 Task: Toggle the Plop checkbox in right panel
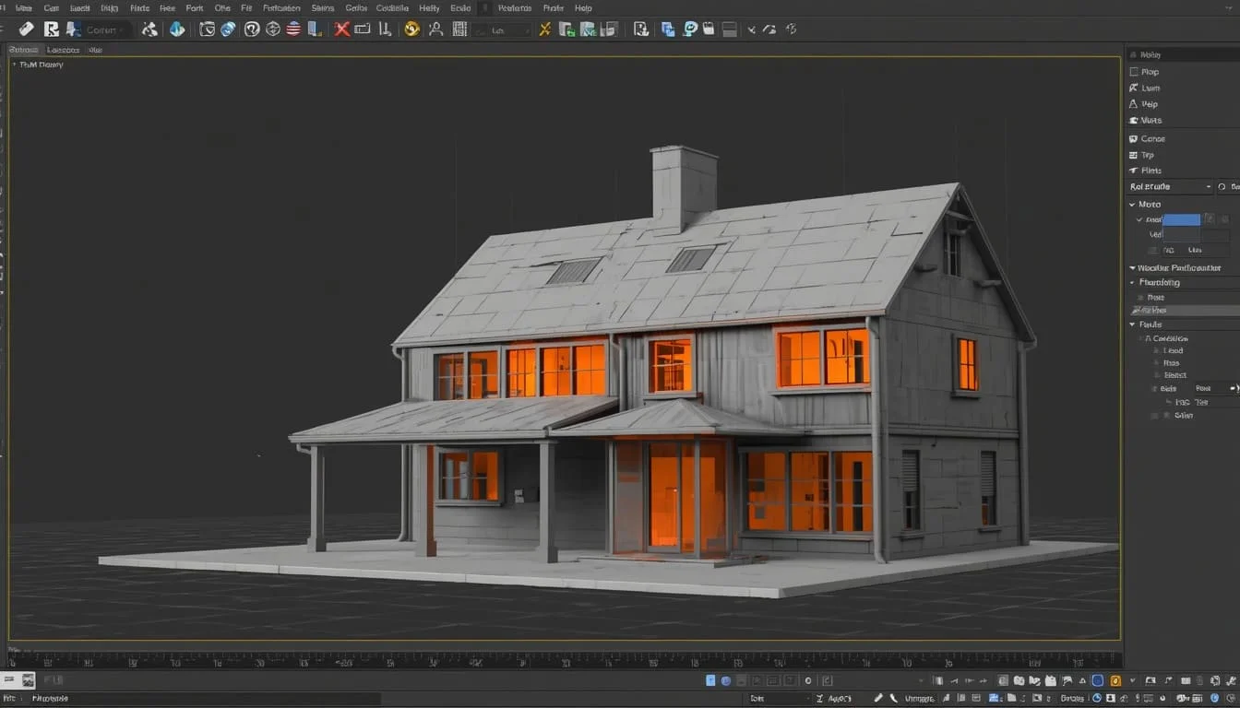(1134, 72)
